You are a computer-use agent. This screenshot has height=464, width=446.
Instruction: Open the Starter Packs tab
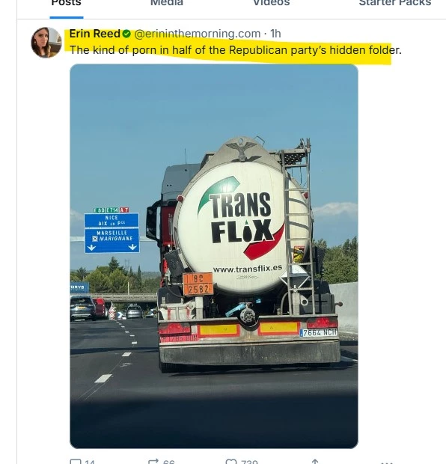395,4
